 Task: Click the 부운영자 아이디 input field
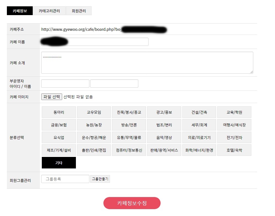click(65, 84)
